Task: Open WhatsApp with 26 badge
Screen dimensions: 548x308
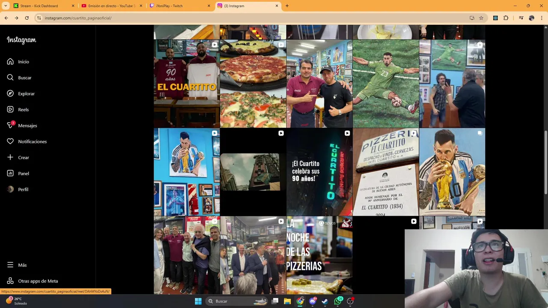Action: pyautogui.click(x=338, y=301)
